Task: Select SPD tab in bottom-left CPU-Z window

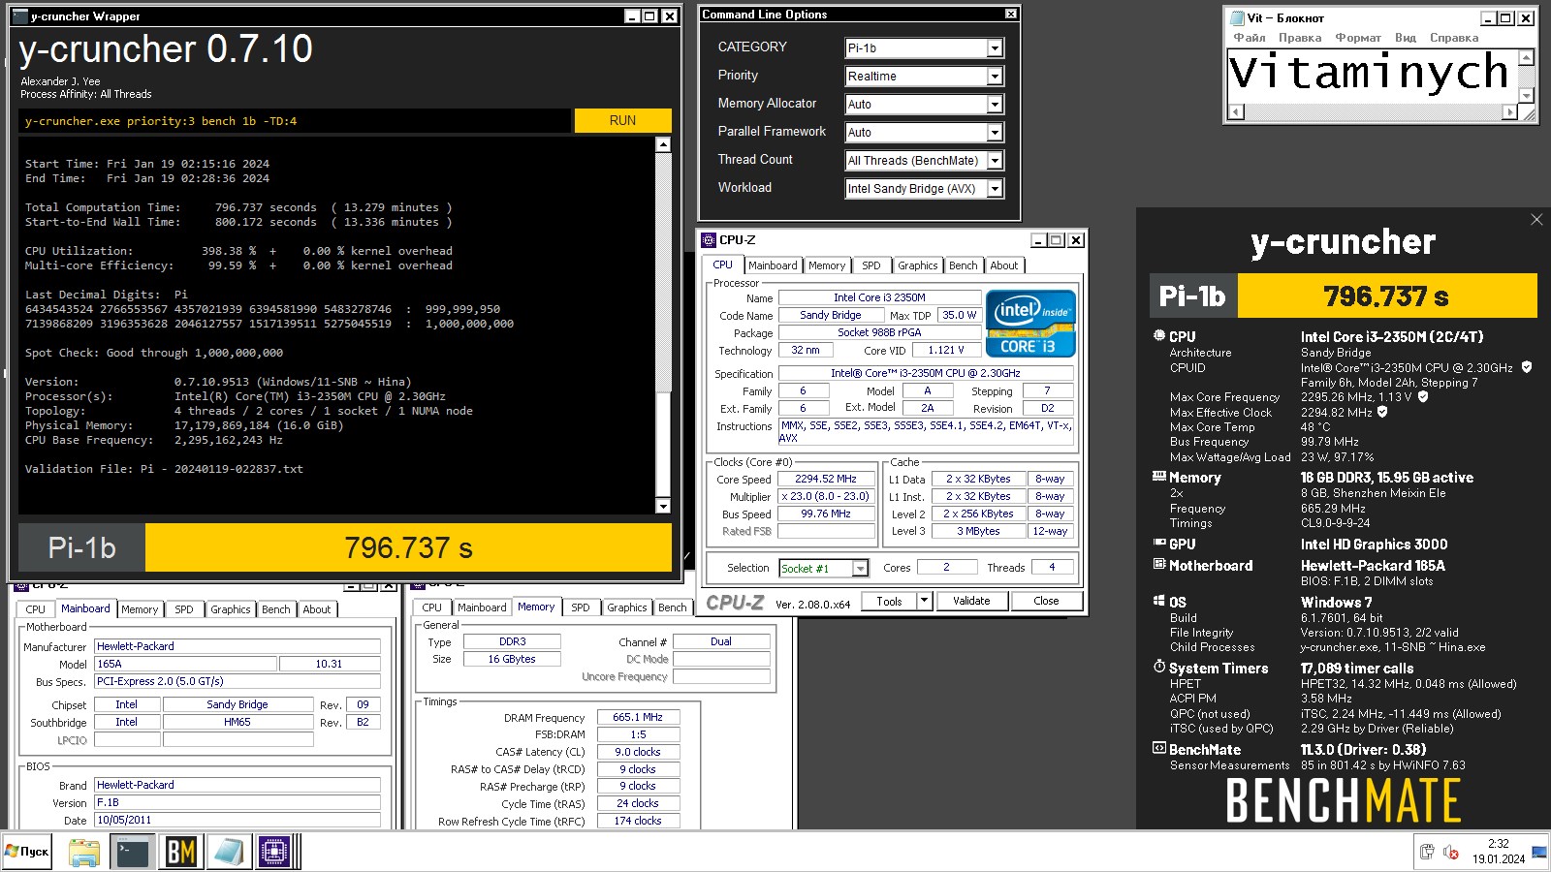Action: click(184, 609)
